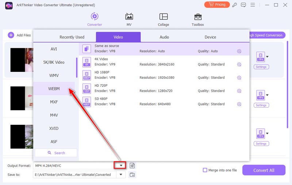The height and width of the screenshot is (185, 292).
Task: Choose the HD 1080P preset icon
Action: click(87, 75)
